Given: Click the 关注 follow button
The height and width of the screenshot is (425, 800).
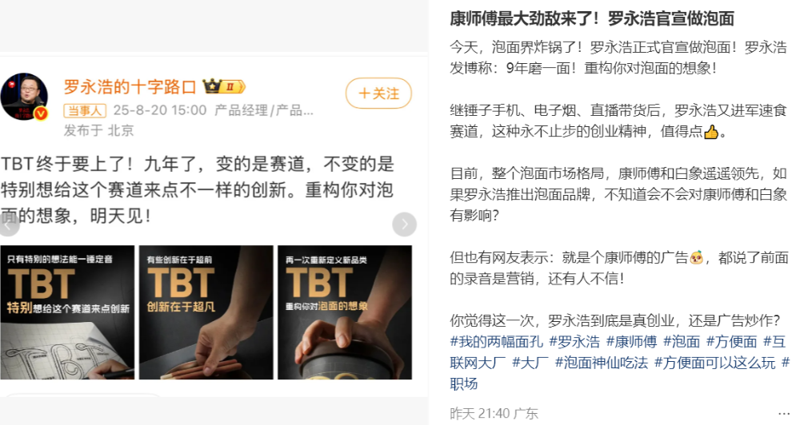Looking at the screenshot, I should pyautogui.click(x=378, y=93).
